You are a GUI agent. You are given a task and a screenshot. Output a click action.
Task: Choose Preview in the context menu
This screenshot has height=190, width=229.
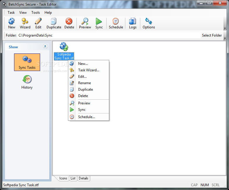pos(88,103)
